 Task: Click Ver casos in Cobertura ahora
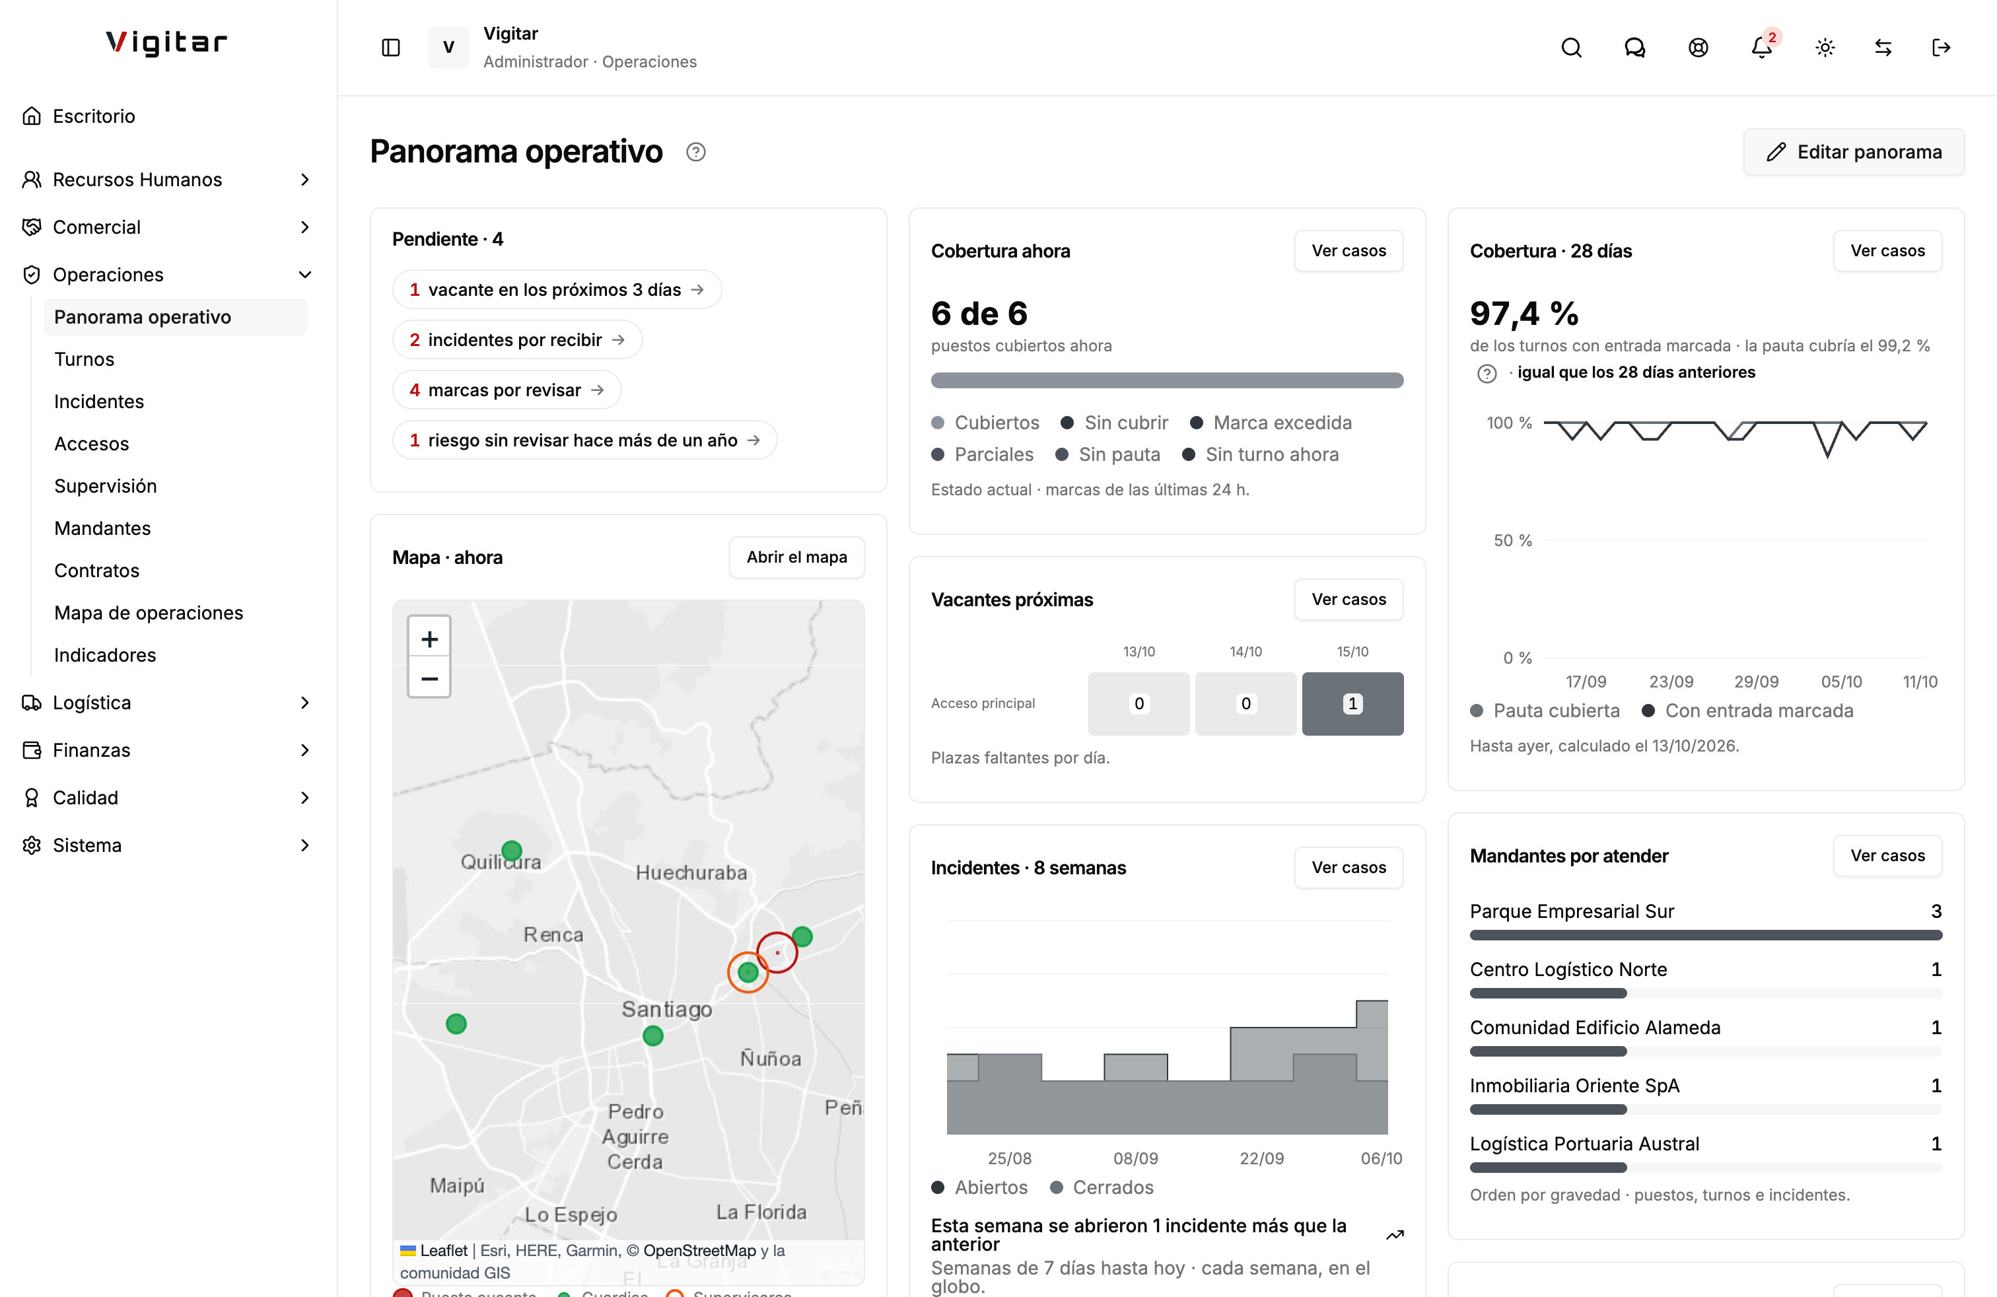pos(1349,251)
